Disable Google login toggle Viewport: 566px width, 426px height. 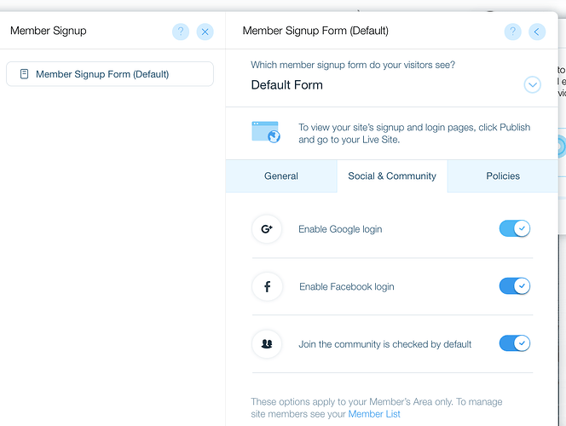pos(515,228)
